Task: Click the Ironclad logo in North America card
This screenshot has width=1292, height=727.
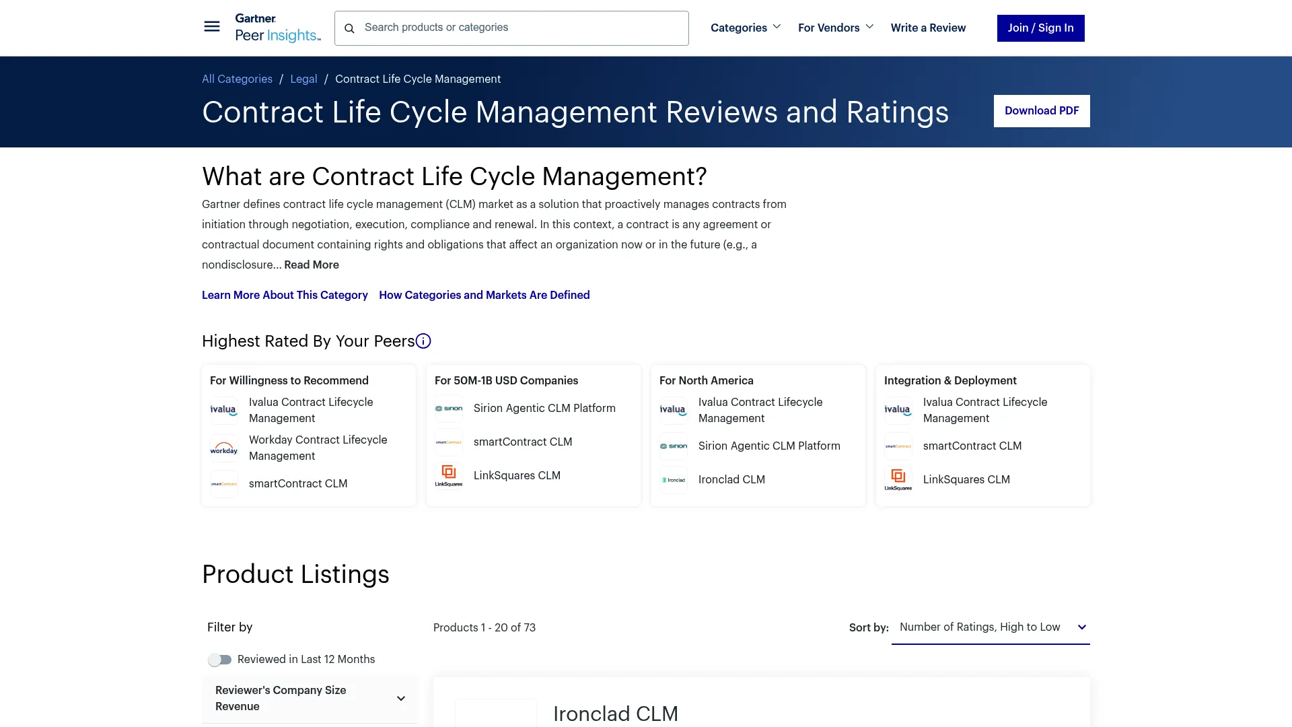Action: click(674, 480)
